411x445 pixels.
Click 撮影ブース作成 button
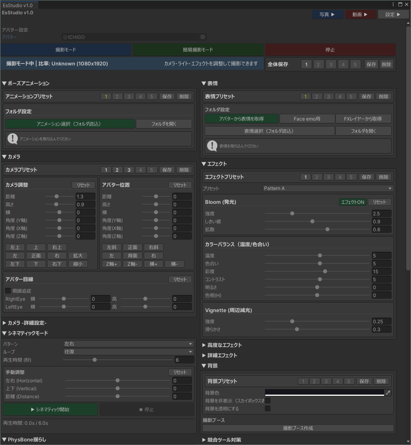click(x=298, y=428)
